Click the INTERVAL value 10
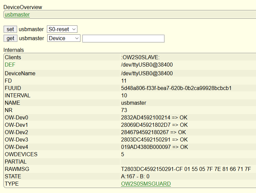256x193 pixels. (124, 96)
